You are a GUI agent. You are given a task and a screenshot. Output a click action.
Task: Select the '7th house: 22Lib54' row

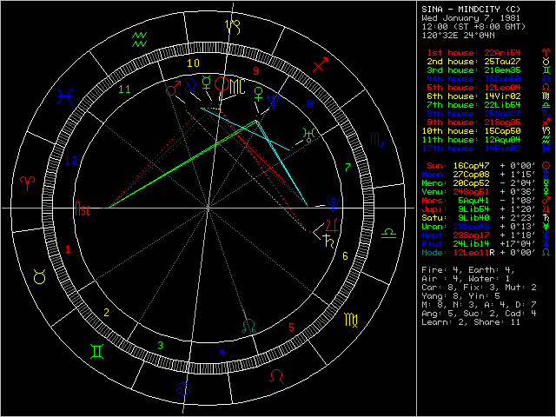click(x=487, y=105)
